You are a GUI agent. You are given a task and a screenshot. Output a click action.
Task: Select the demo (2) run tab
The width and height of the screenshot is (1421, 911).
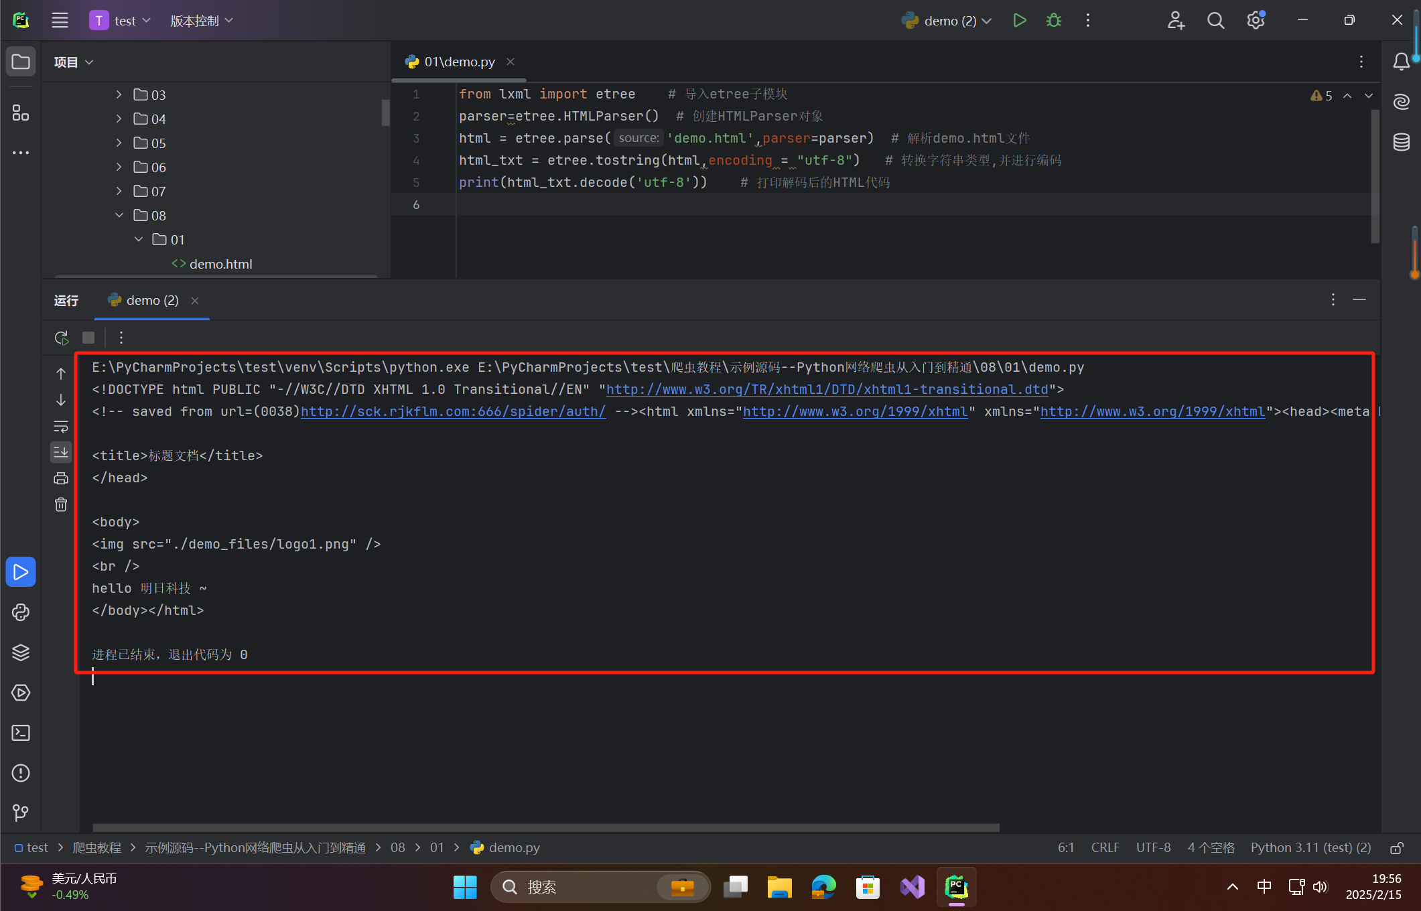click(151, 301)
